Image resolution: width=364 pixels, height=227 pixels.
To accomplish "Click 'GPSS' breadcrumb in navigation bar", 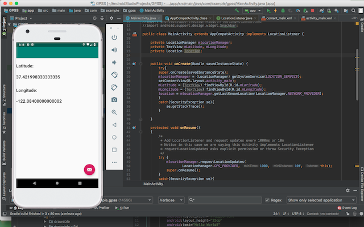I will (x=11, y=10).
